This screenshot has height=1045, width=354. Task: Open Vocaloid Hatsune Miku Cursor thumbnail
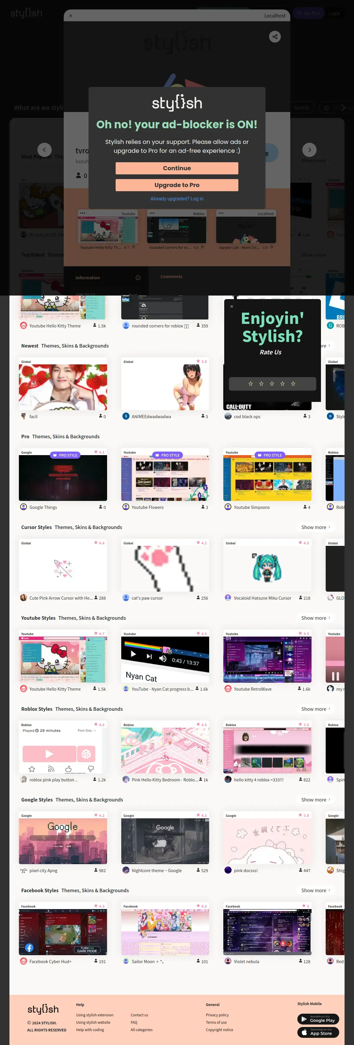coord(267,569)
